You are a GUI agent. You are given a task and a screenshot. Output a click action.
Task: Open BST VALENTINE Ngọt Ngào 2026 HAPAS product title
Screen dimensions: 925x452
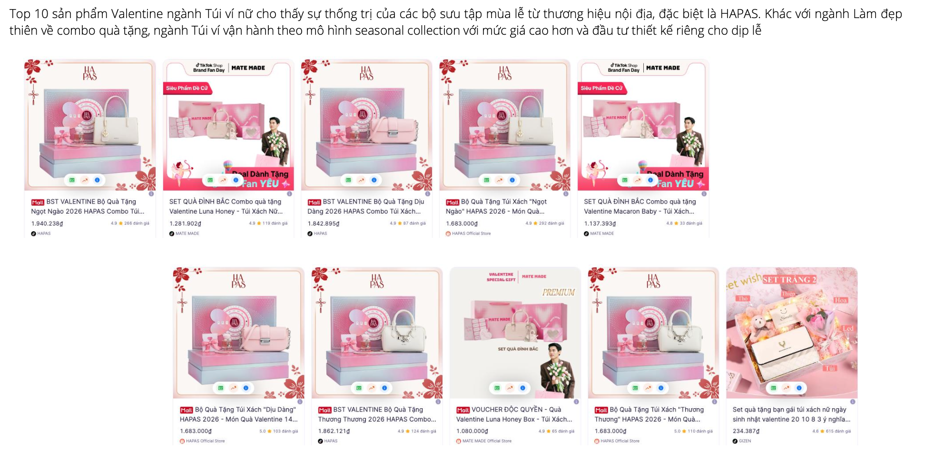pos(88,206)
